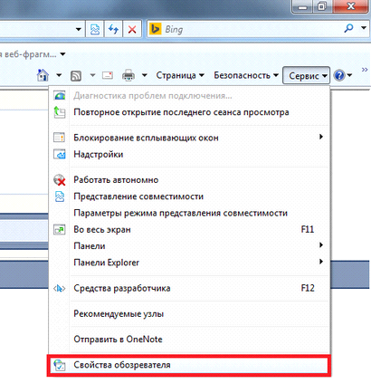Click the RSS feeds icon
The image size is (371, 383).
76,75
